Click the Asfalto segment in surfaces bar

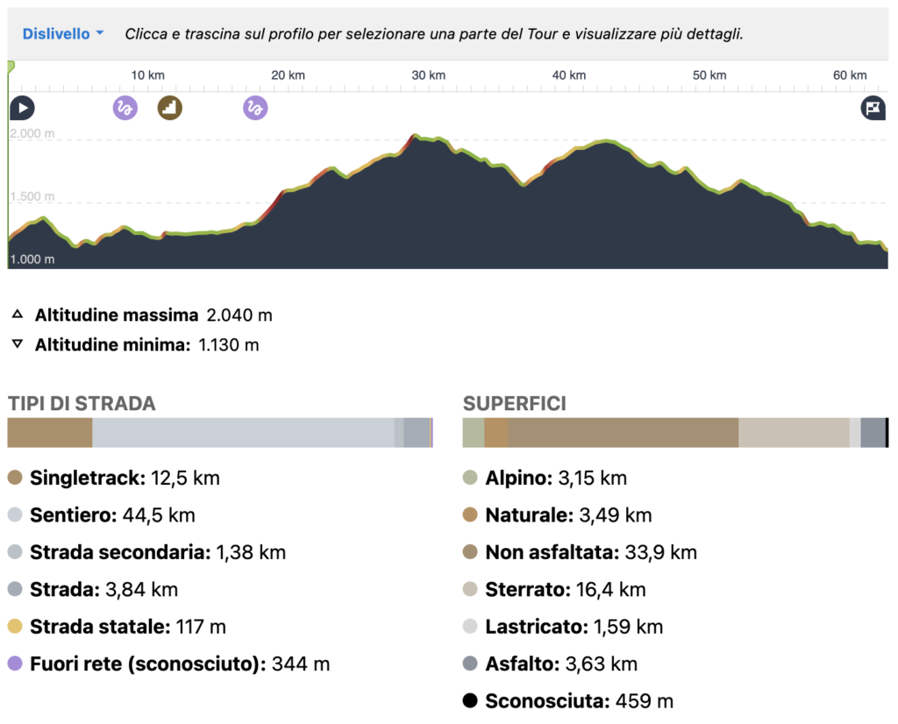tap(873, 433)
